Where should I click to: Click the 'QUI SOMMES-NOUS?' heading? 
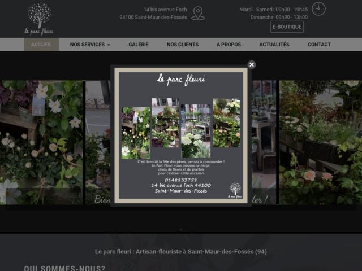(64, 269)
